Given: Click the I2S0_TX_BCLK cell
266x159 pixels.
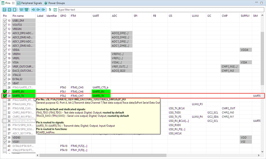Looking at the screenshot, I should pyautogui.click(x=179, y=108).
